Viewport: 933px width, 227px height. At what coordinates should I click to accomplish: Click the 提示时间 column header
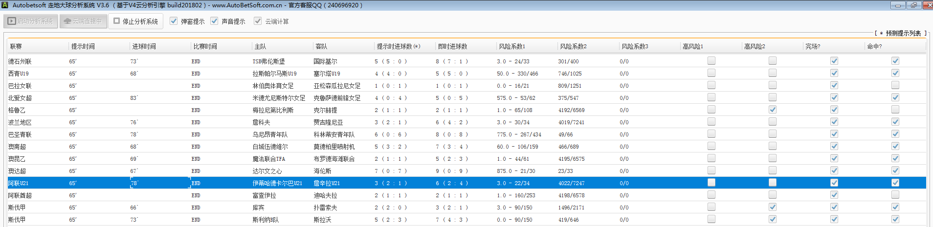[83, 46]
